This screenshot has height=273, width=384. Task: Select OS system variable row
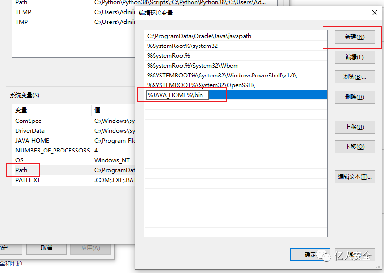point(74,160)
